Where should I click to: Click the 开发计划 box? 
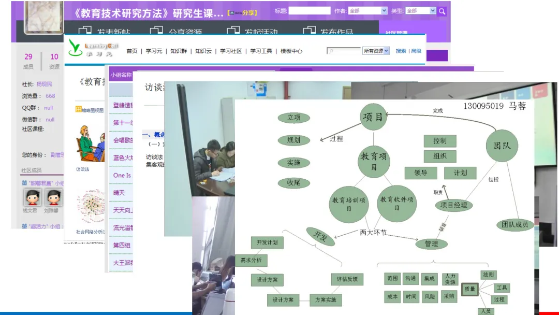(268, 242)
